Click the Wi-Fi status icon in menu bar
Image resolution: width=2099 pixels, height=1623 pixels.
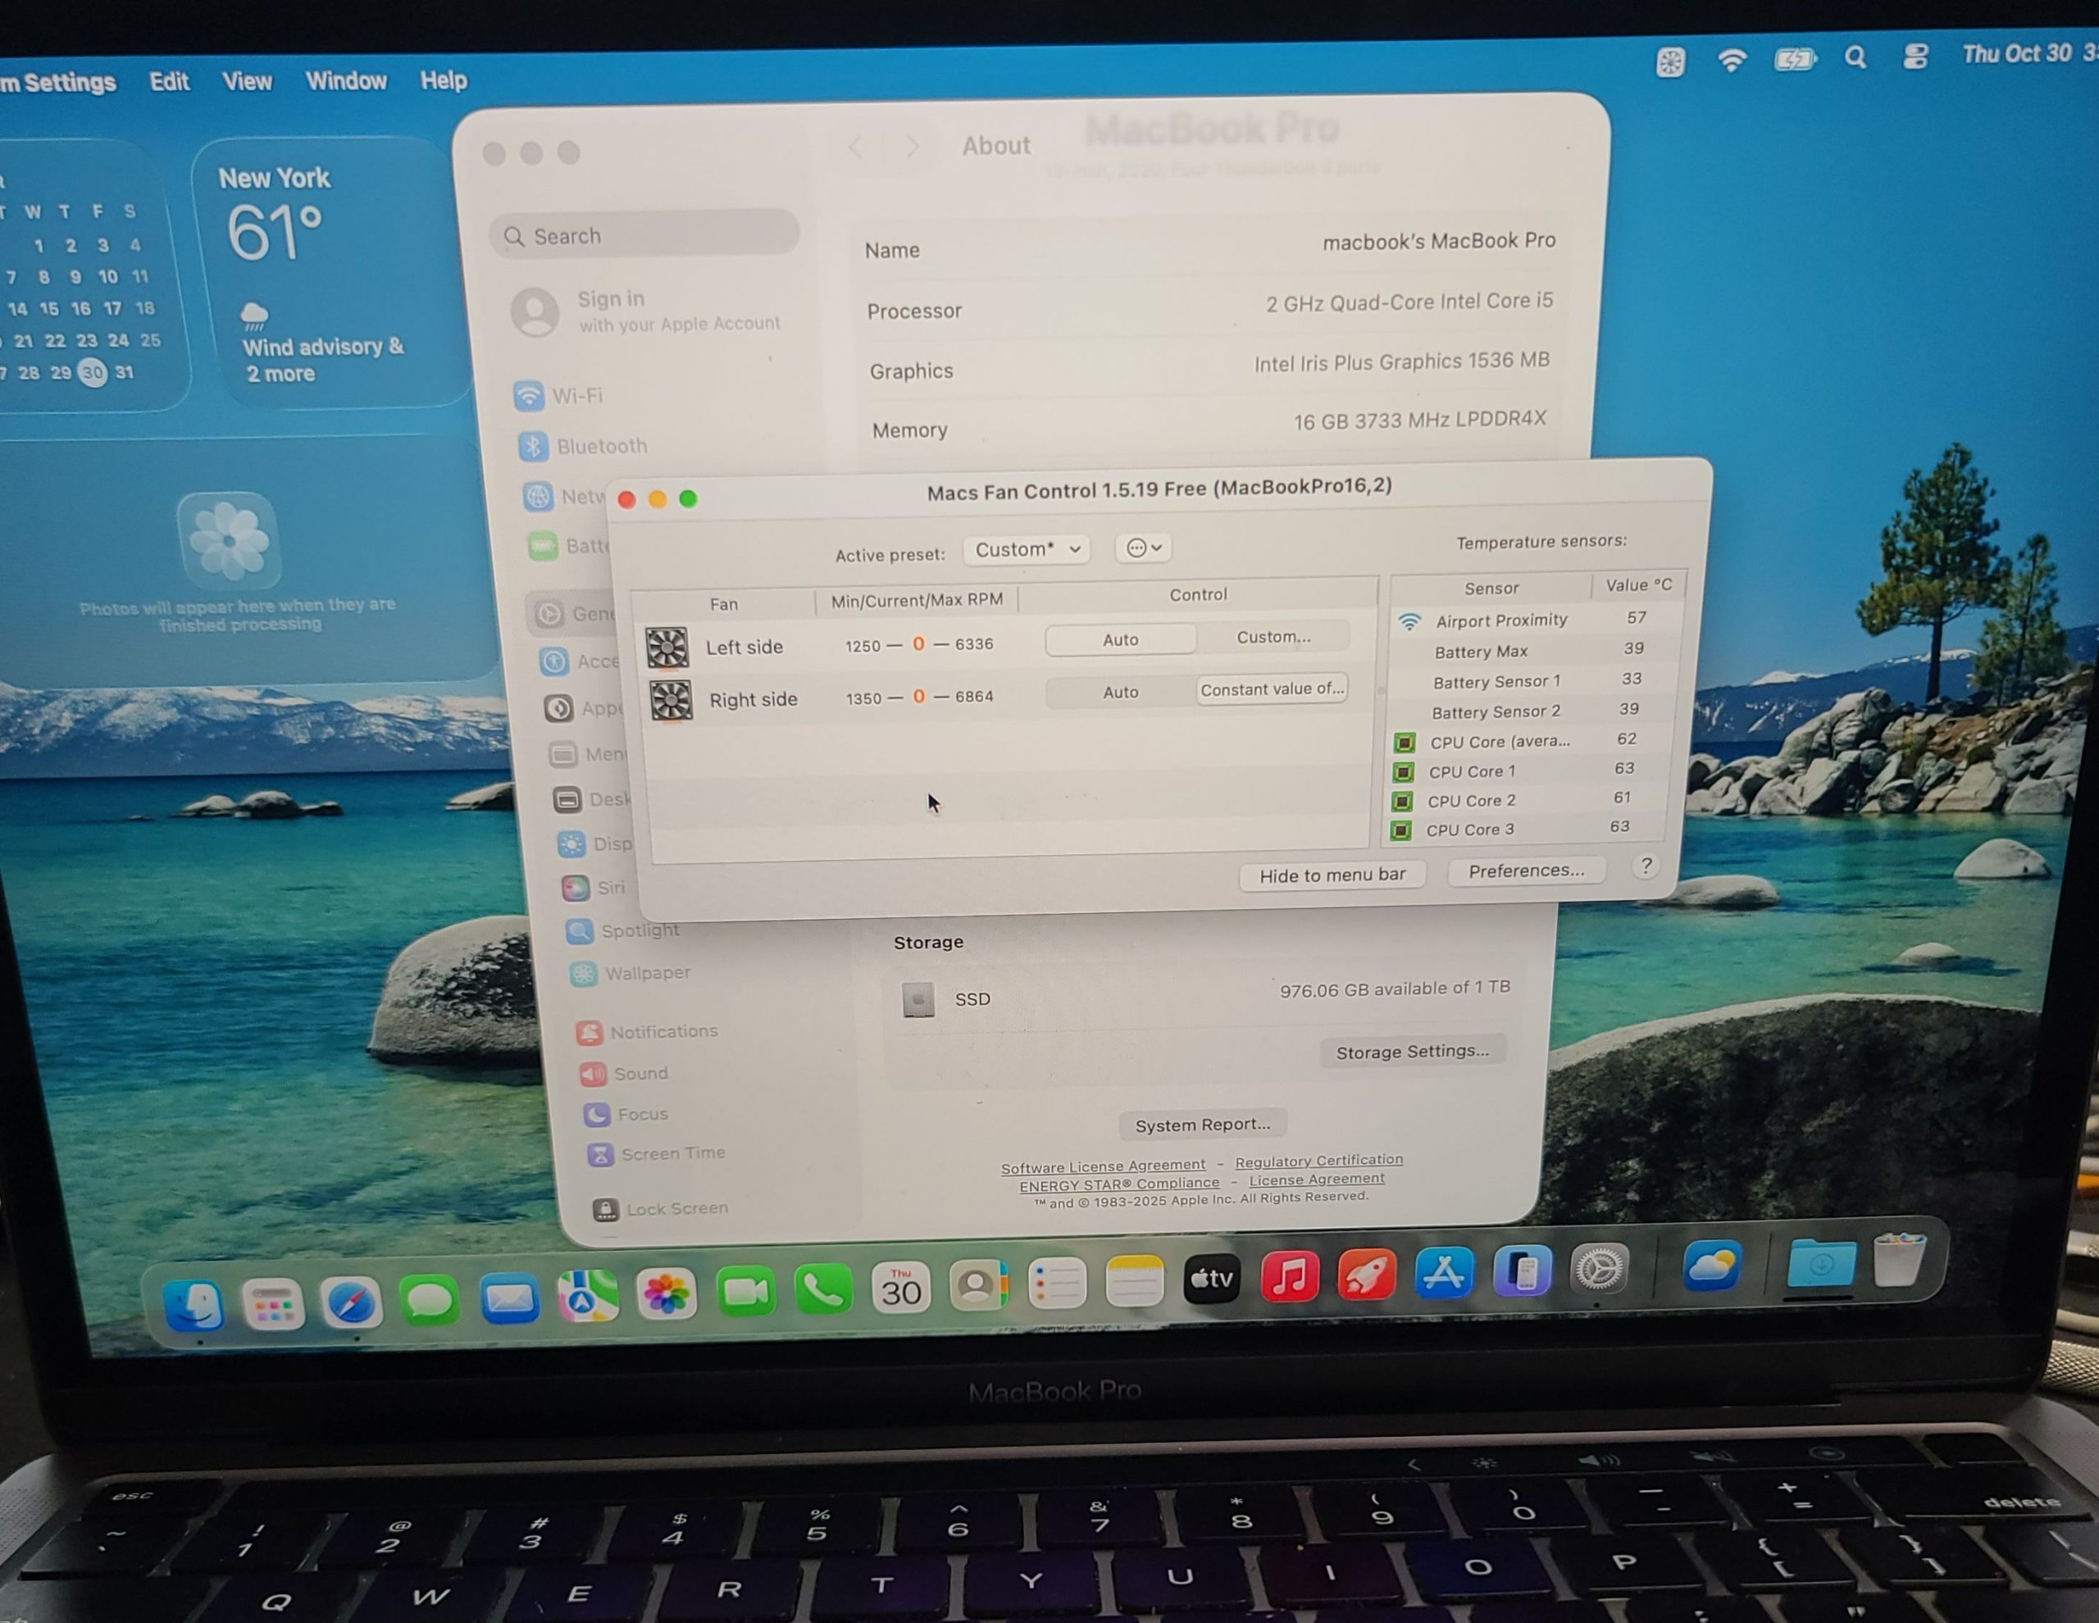[x=1732, y=61]
